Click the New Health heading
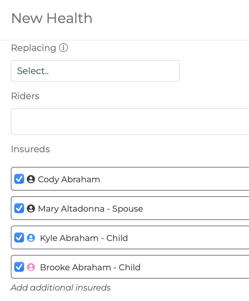Image resolution: width=249 pixels, height=301 pixels. pos(52,18)
